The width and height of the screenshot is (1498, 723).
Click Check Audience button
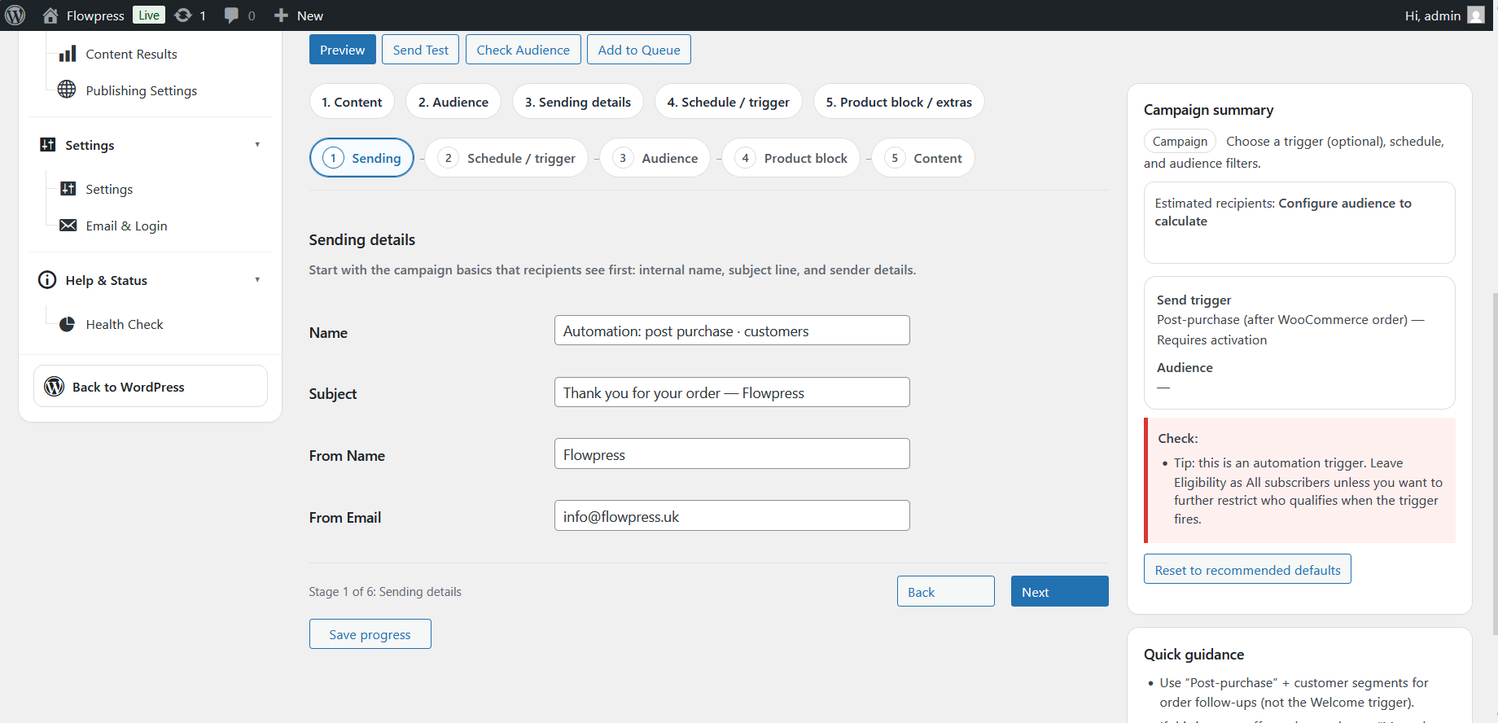[523, 50]
